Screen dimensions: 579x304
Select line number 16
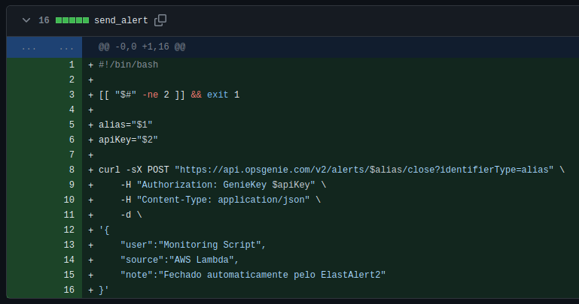point(69,290)
